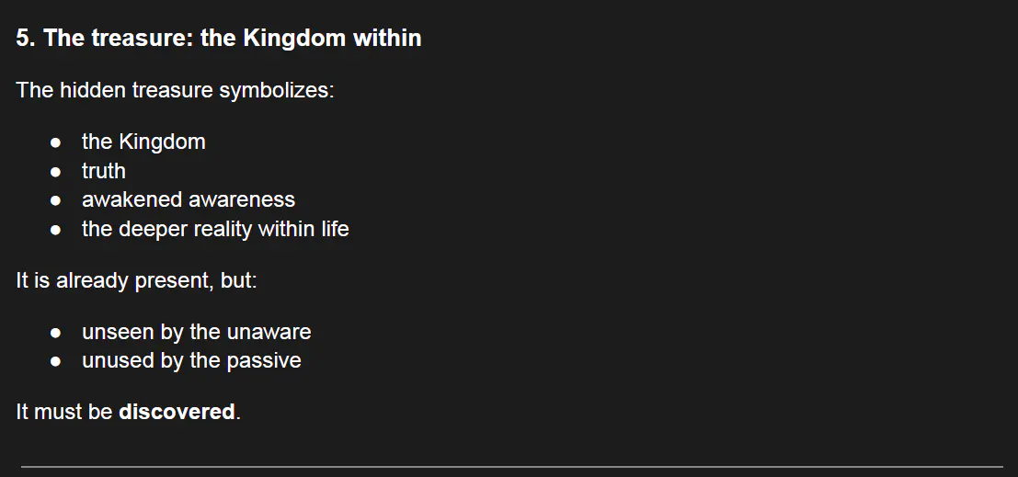Select "the deeper reality within life" item
This screenshot has height=477, width=1018.
pyautogui.click(x=215, y=229)
